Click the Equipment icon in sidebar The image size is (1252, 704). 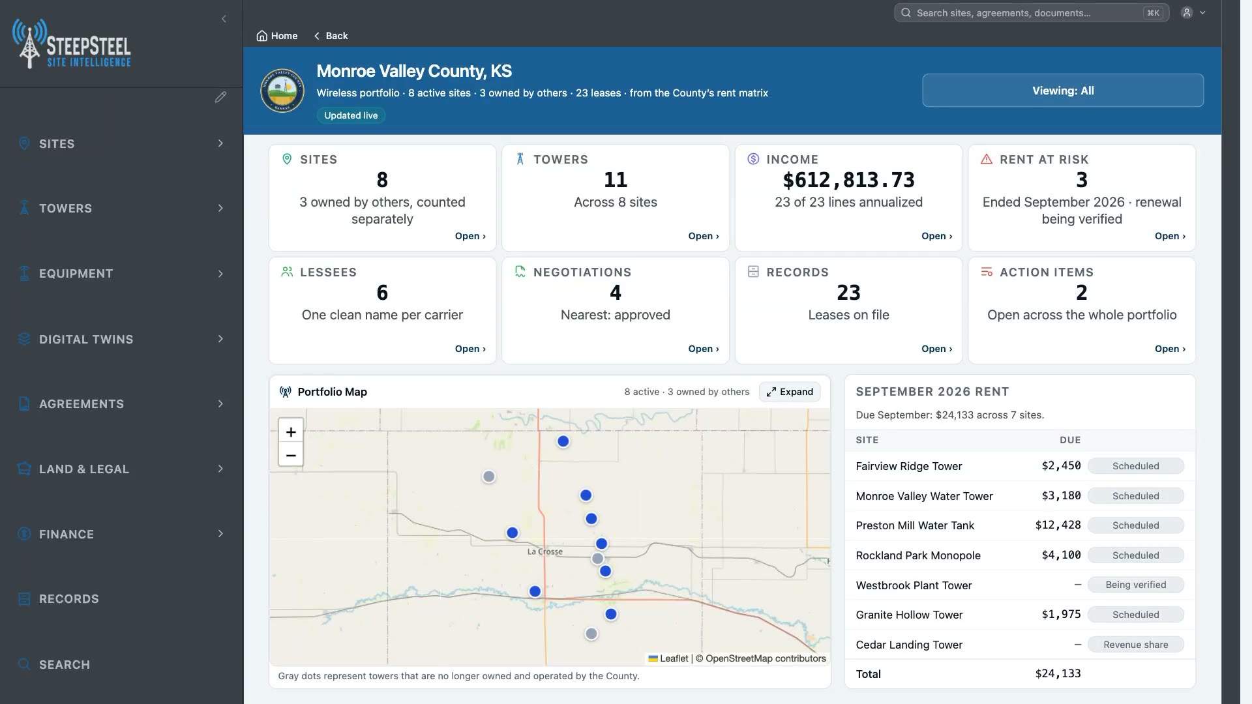tap(24, 273)
